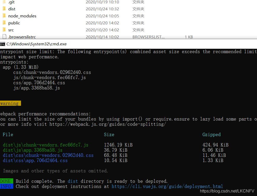Click the app (1.33 MiB) entrypoint line
257x196 pixels.
click(21, 67)
